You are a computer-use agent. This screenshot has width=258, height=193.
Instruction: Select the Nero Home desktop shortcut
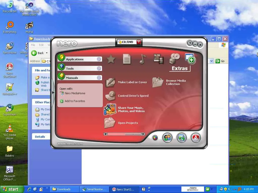pyautogui.click(x=10, y=48)
